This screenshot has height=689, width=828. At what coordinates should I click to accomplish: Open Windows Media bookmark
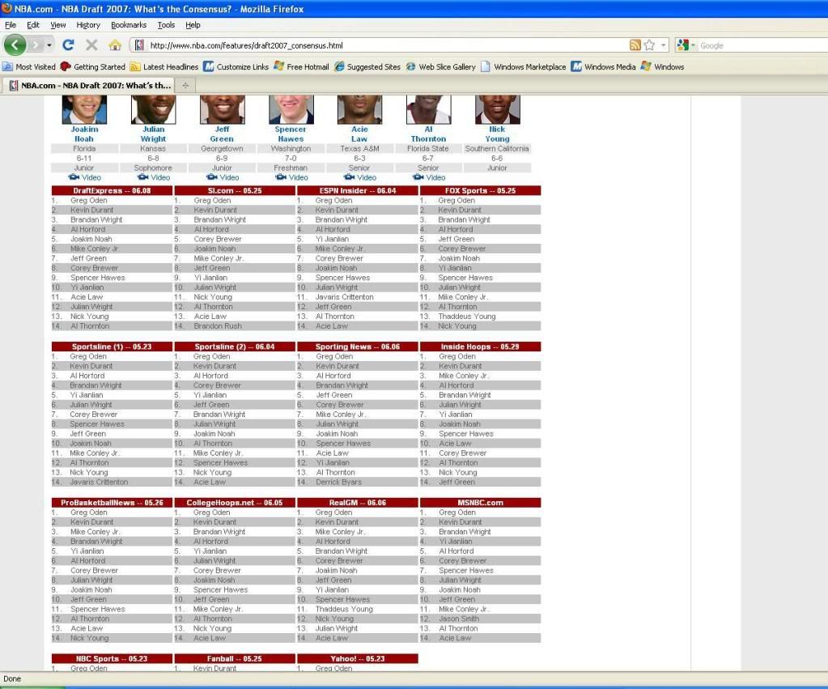click(604, 66)
